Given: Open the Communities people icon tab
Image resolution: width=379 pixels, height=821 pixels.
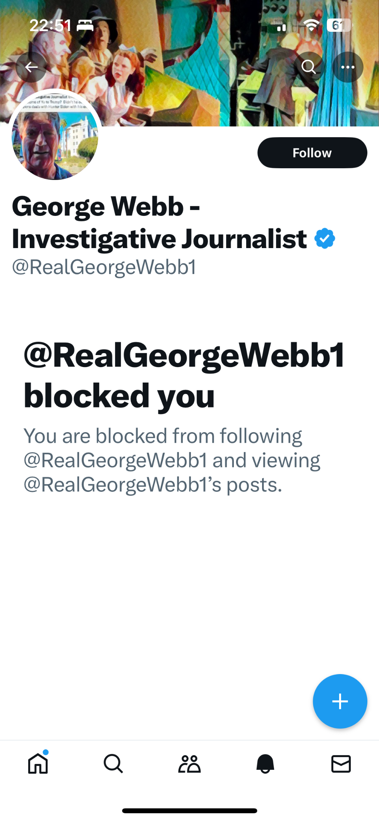Looking at the screenshot, I should click(189, 764).
